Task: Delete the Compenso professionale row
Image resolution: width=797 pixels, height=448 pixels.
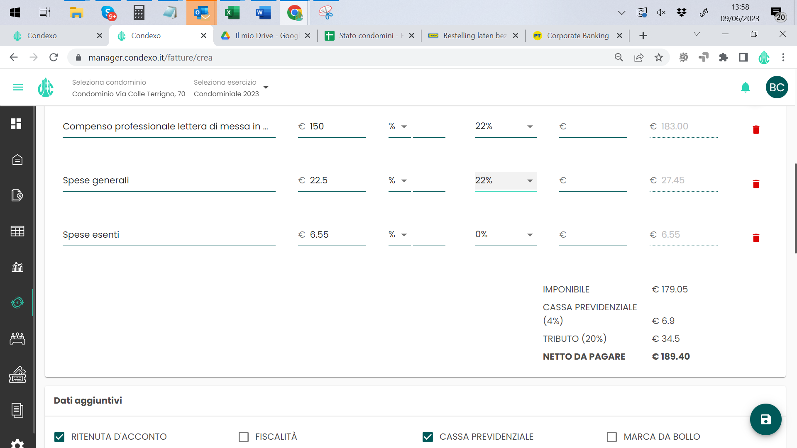Action: click(756, 130)
